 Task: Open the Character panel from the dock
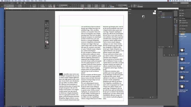tap(183, 29)
